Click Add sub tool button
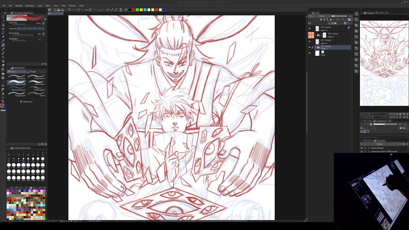409x230 pixels. click(27, 102)
